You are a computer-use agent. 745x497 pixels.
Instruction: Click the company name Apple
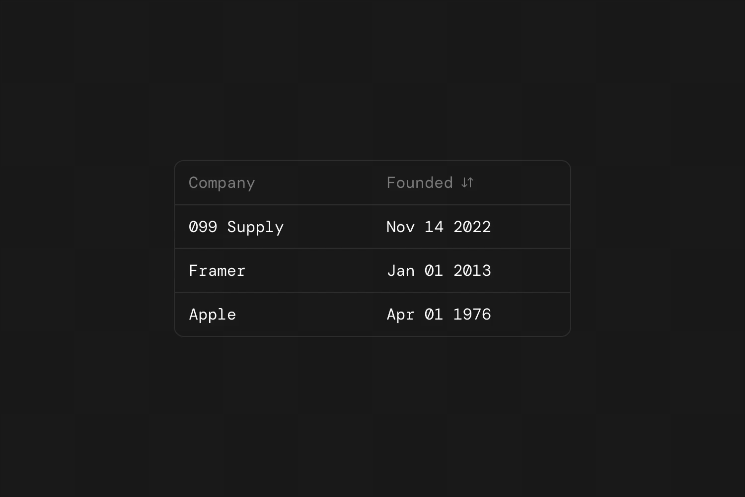(212, 314)
